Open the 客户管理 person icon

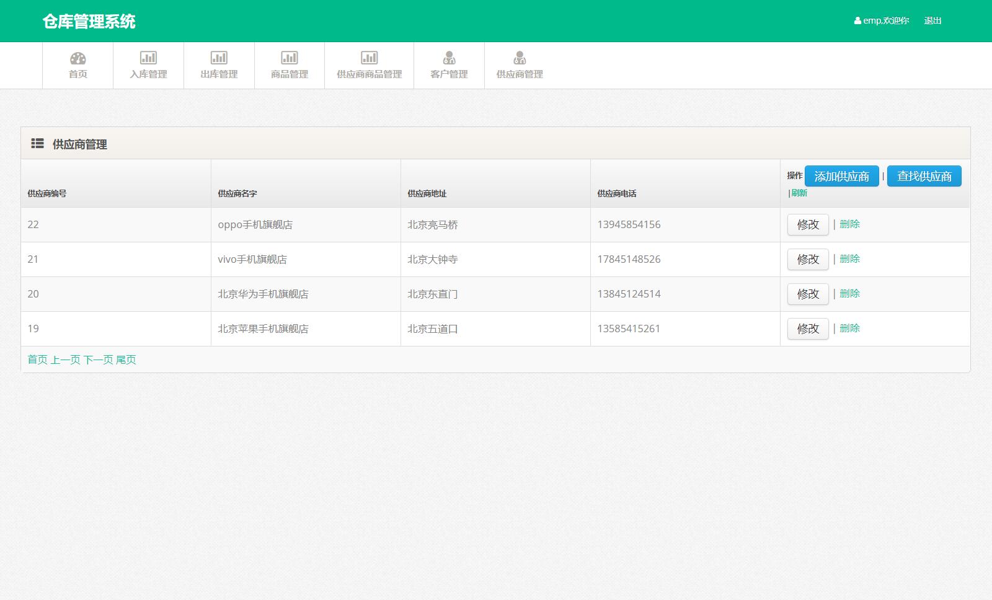[x=449, y=58]
